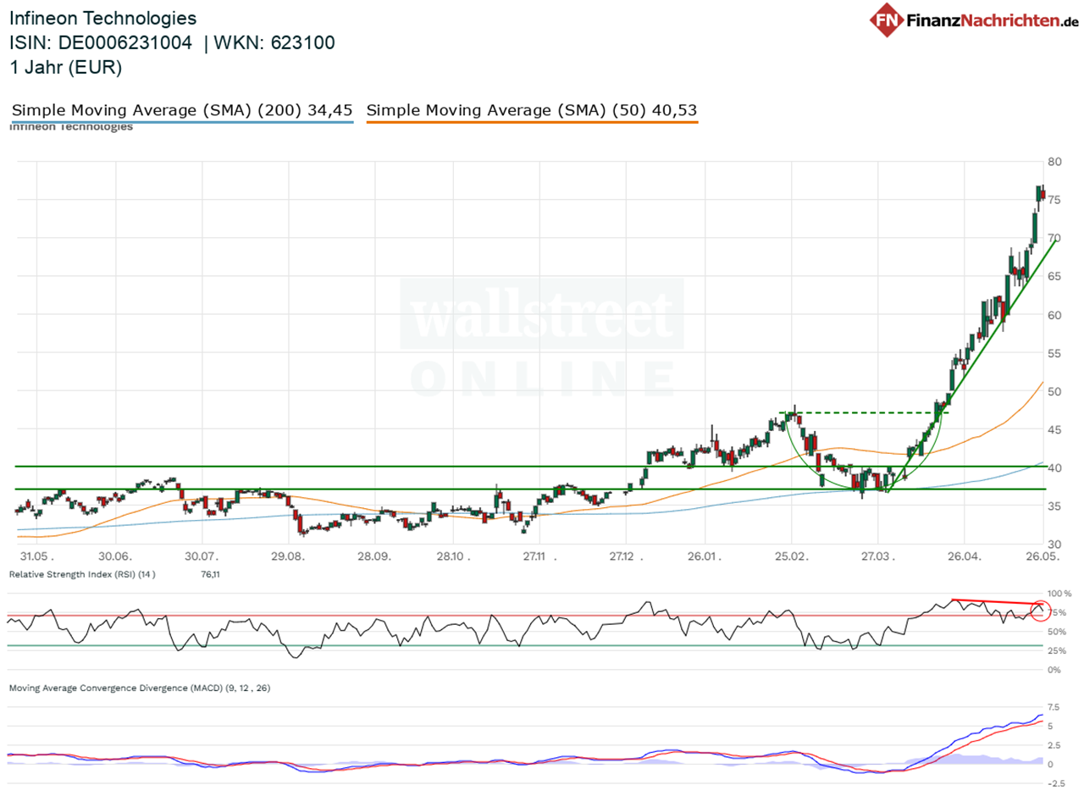
Task: Click the 27.03. date label
Action: [x=878, y=557]
